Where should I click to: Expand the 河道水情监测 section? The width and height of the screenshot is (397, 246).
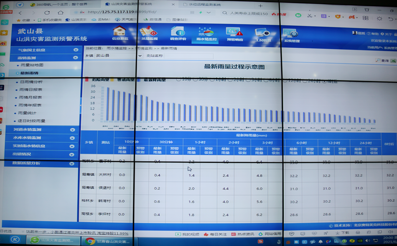pos(73,130)
